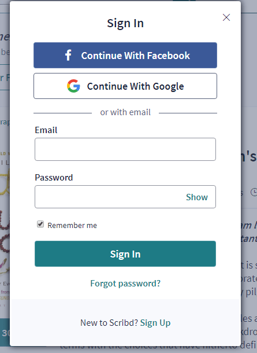Click the clock icon behind the dialog
Screen dimensions: 257x353
pyautogui.click(x=254, y=192)
